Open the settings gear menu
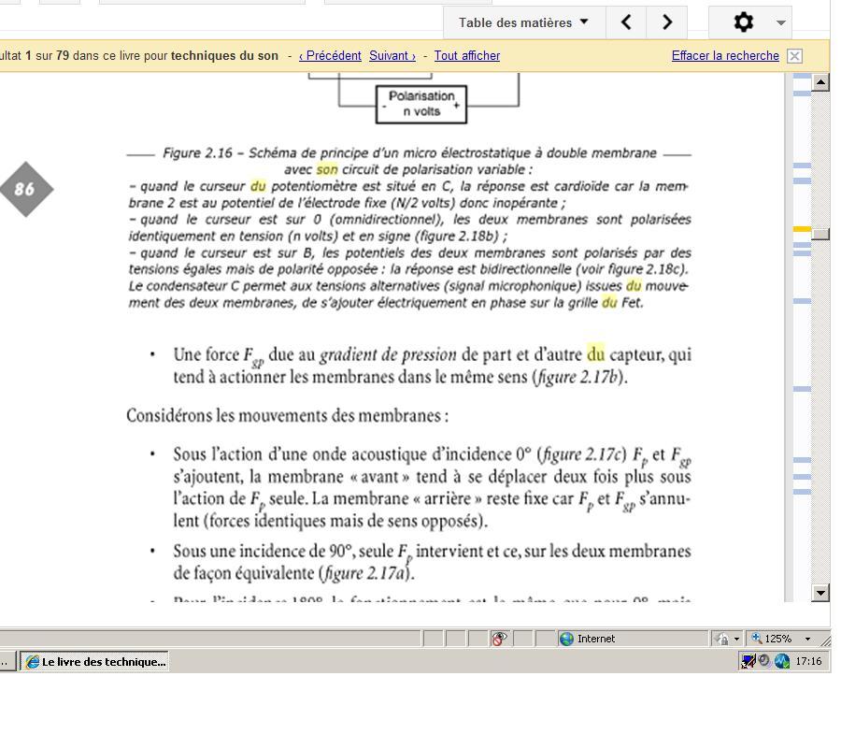 [x=743, y=22]
